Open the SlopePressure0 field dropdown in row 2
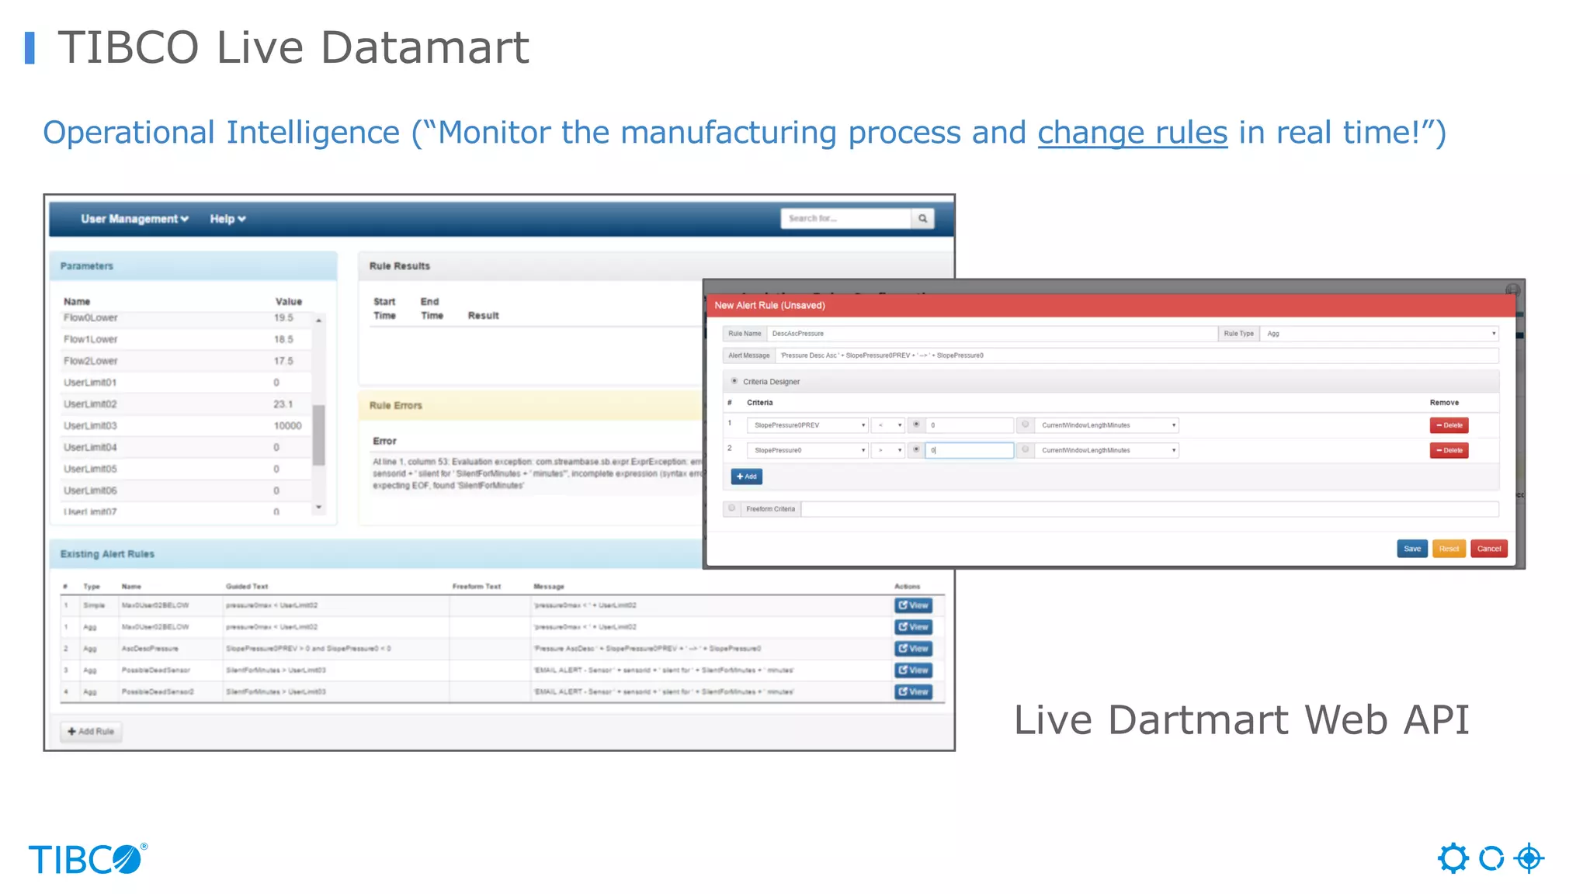 coord(807,450)
